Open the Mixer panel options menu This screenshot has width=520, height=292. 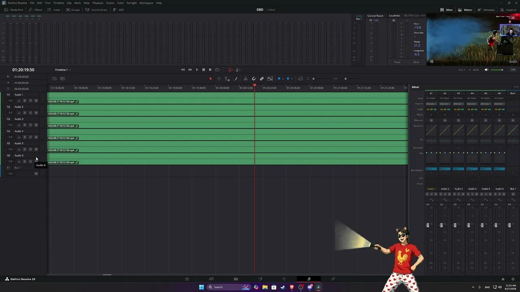(516, 87)
